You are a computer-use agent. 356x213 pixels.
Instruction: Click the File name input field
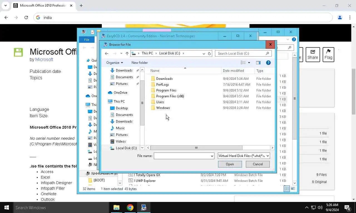pyautogui.click(x=182, y=156)
